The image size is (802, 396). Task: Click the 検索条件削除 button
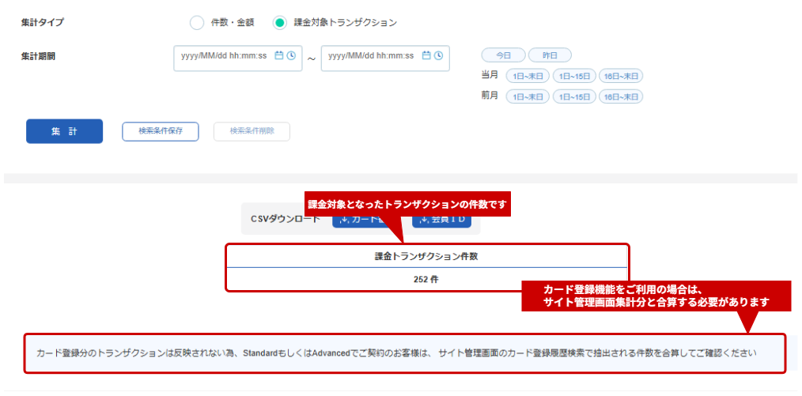pyautogui.click(x=252, y=131)
